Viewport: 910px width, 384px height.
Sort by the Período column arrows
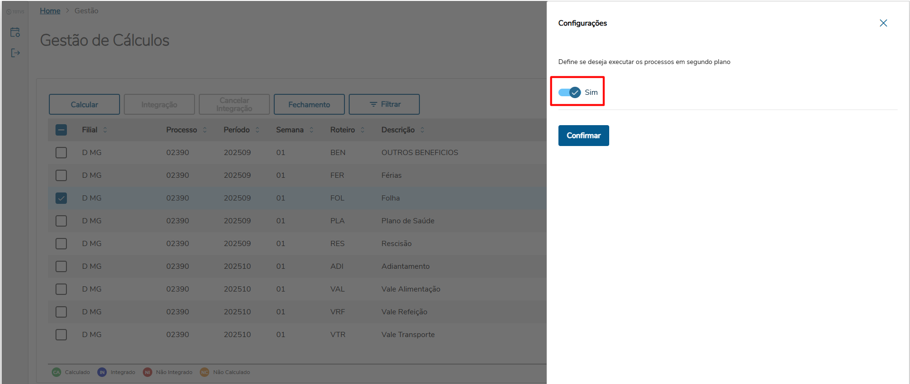coord(257,130)
